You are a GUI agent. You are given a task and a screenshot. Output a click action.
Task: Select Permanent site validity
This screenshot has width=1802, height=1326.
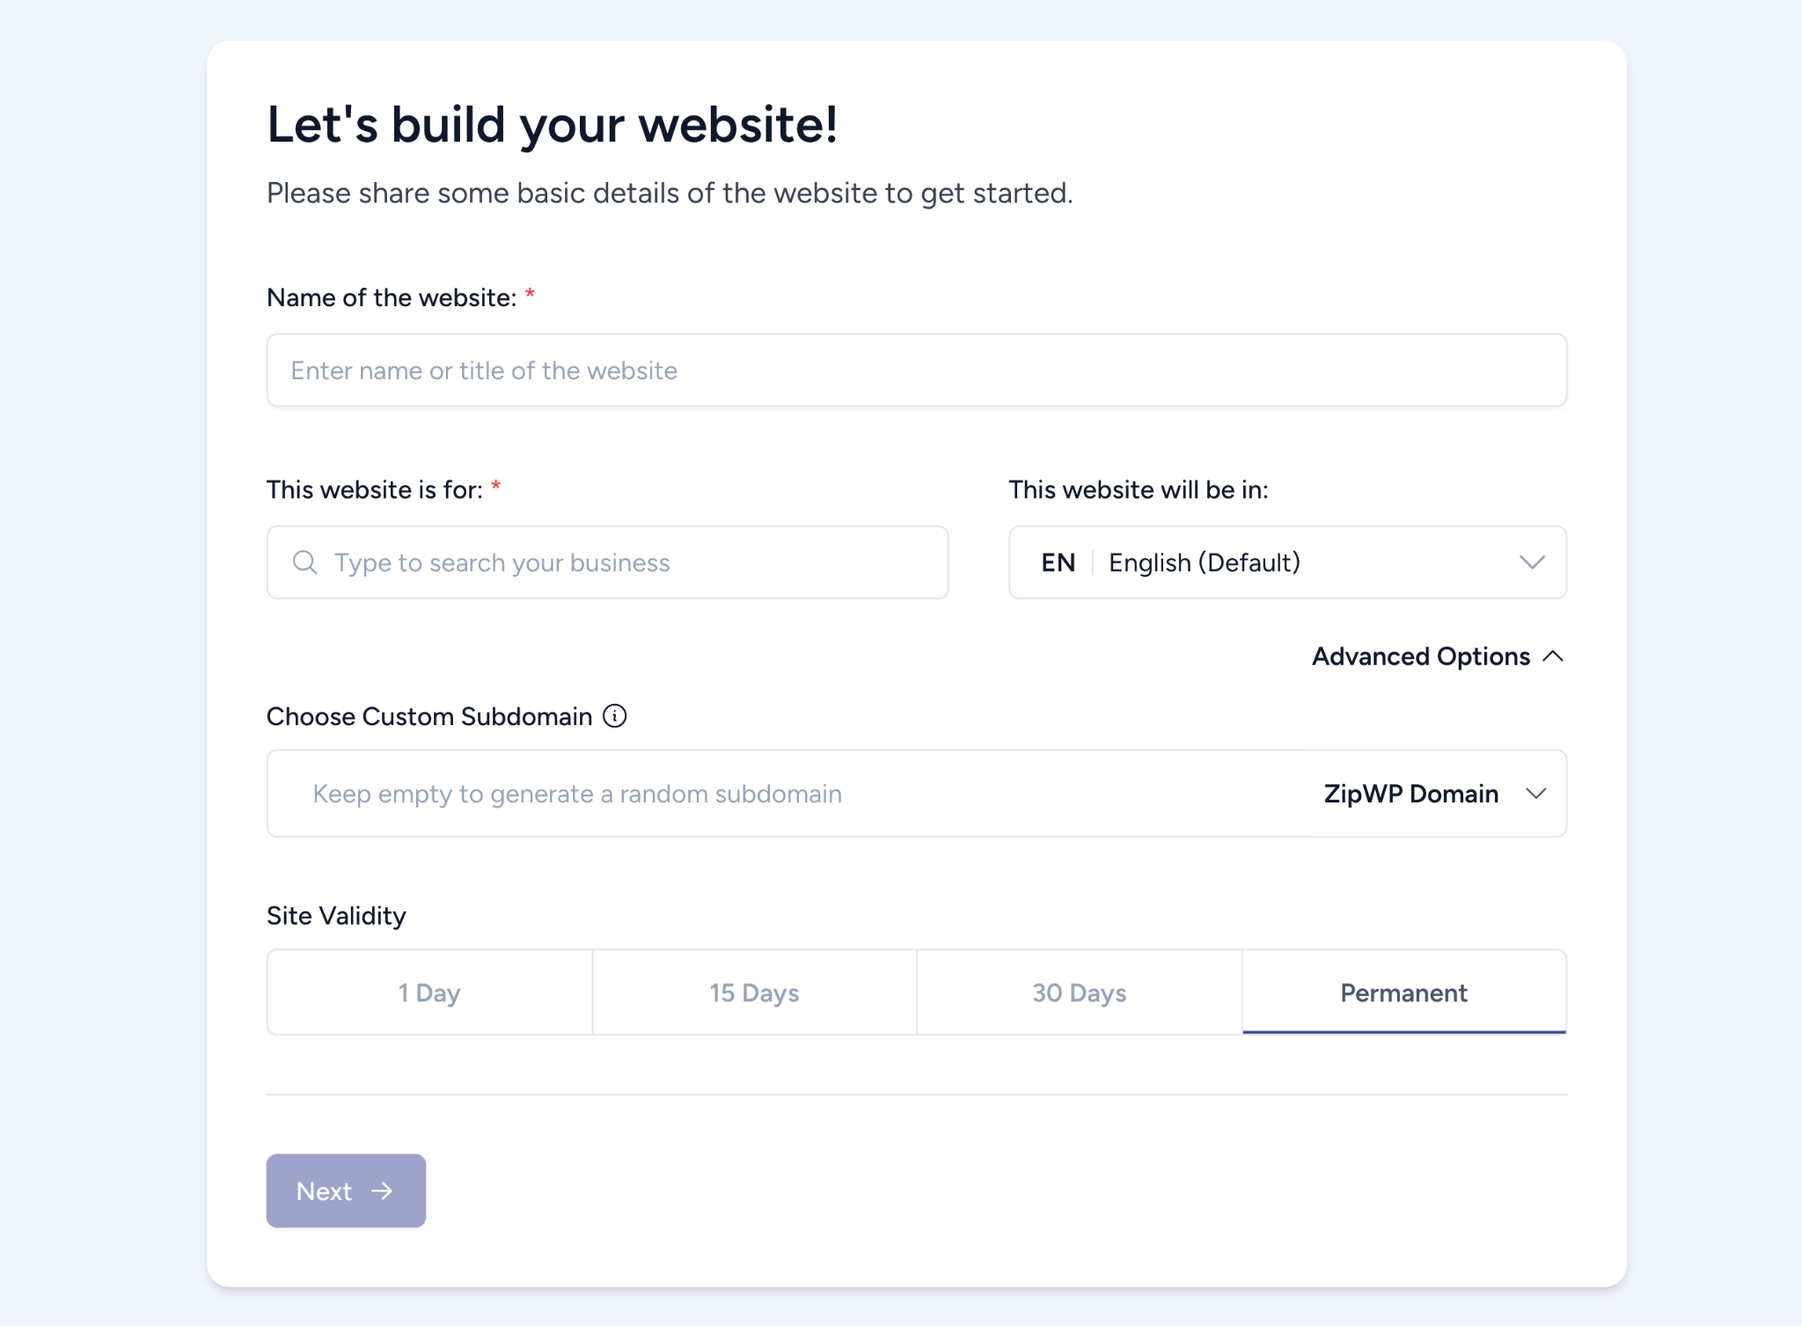click(1403, 992)
